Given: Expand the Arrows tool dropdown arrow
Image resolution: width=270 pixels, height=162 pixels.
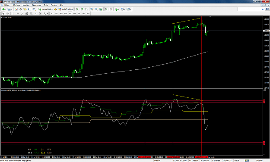Looking at the screenshot, I should 47,13.
